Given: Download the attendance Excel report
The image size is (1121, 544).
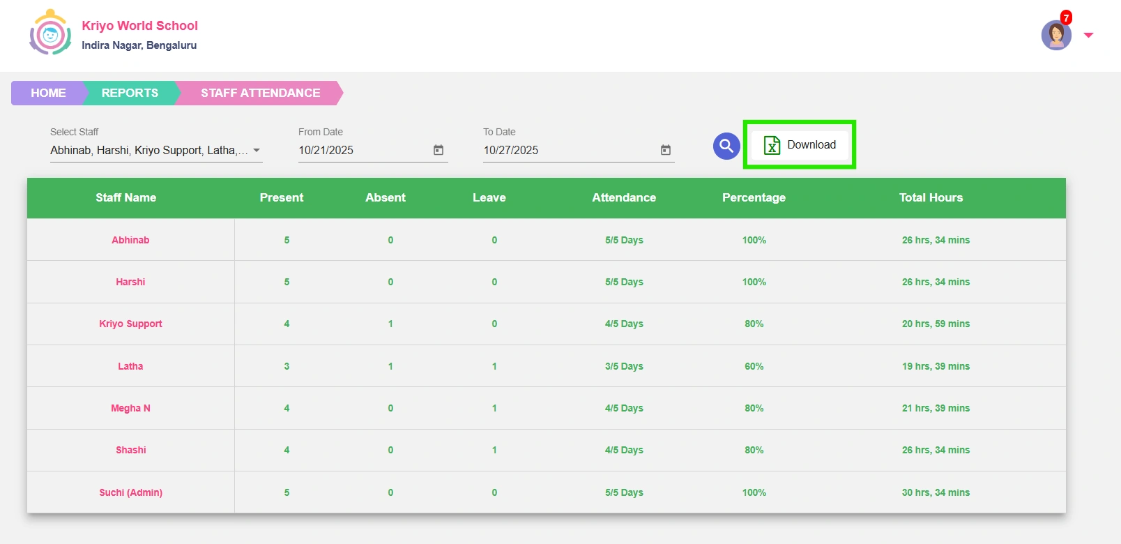Looking at the screenshot, I should [x=800, y=144].
